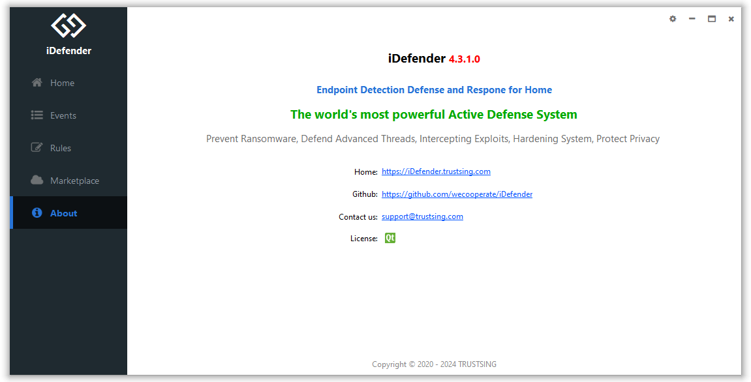
Task: Click the 'Contact us:' label
Action: tap(358, 217)
